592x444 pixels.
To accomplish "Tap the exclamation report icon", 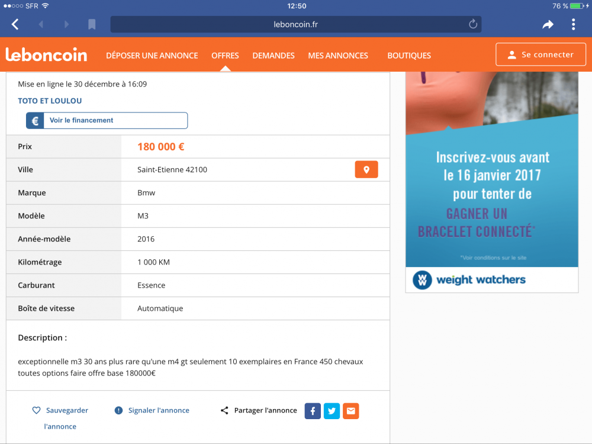I will point(118,410).
